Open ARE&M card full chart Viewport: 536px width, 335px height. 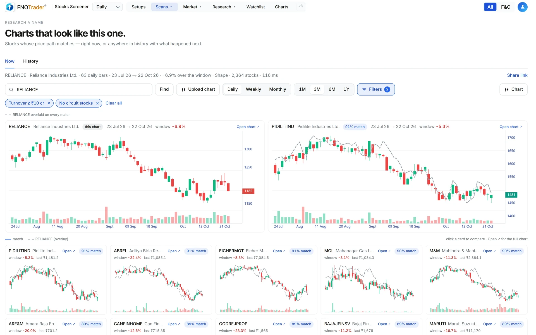(x=69, y=324)
